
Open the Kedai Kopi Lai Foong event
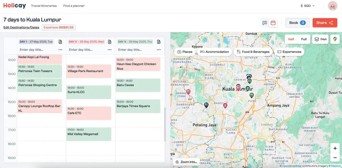coord(39,59)
